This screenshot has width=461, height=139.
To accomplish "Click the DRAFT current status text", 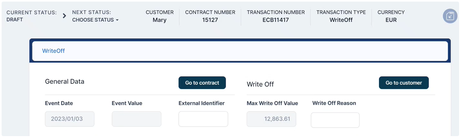I will click(x=15, y=20).
